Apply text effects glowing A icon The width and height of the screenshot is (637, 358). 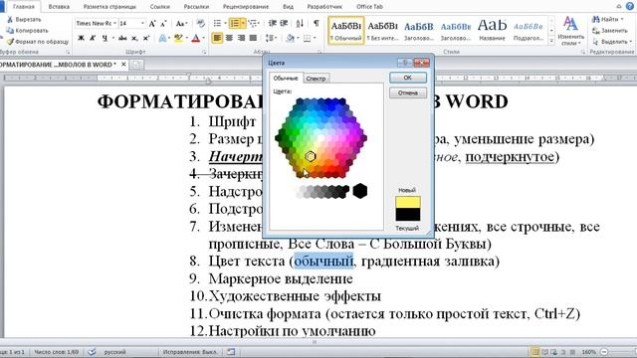click(162, 38)
